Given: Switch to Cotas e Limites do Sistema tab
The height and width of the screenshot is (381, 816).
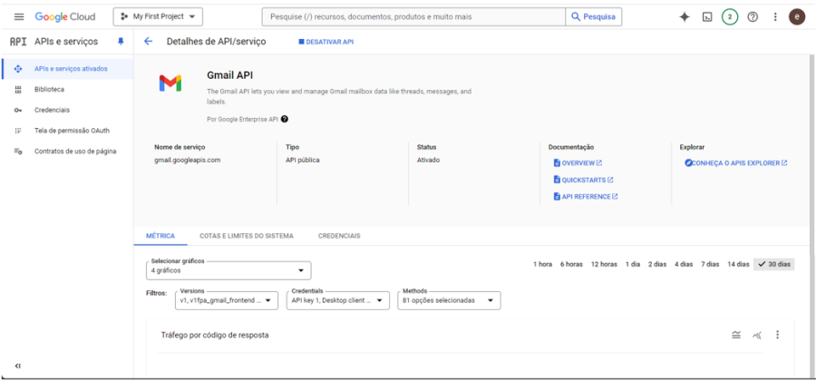Looking at the screenshot, I should [247, 236].
